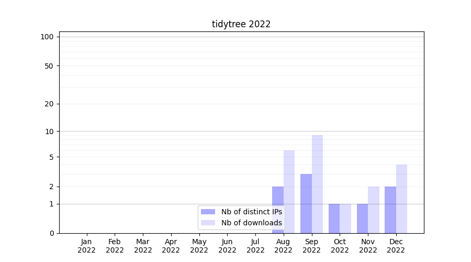This screenshot has height=262, width=471.
Task: Select the Dec 2022 downloads bar
Action: click(401, 199)
